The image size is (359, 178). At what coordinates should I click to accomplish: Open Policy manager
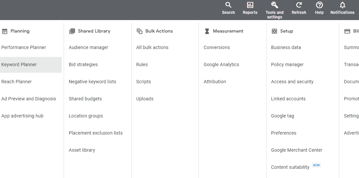click(x=287, y=64)
